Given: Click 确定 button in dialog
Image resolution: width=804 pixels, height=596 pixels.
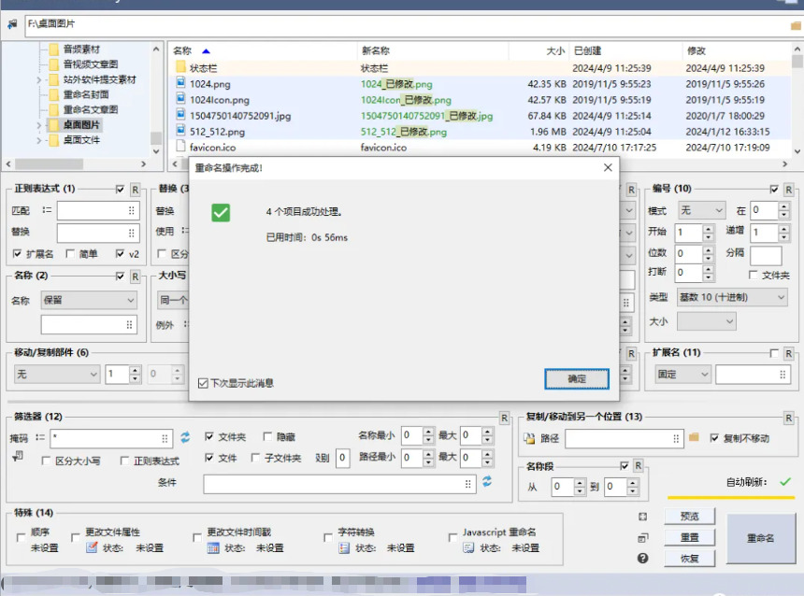Looking at the screenshot, I should (x=576, y=378).
